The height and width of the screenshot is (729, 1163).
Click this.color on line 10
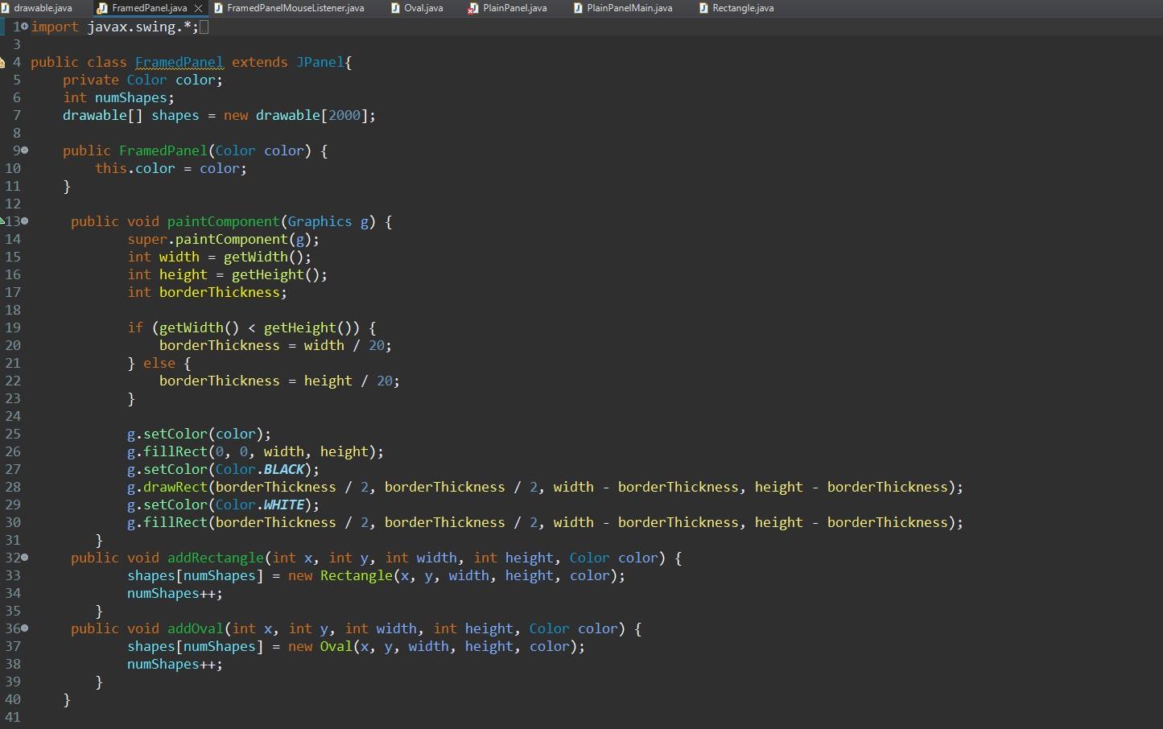click(x=134, y=168)
